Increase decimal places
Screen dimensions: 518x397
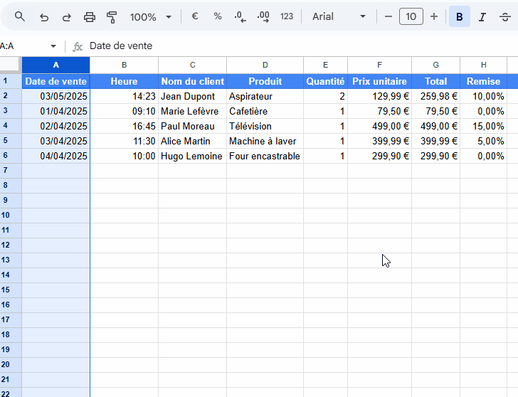[x=263, y=16]
